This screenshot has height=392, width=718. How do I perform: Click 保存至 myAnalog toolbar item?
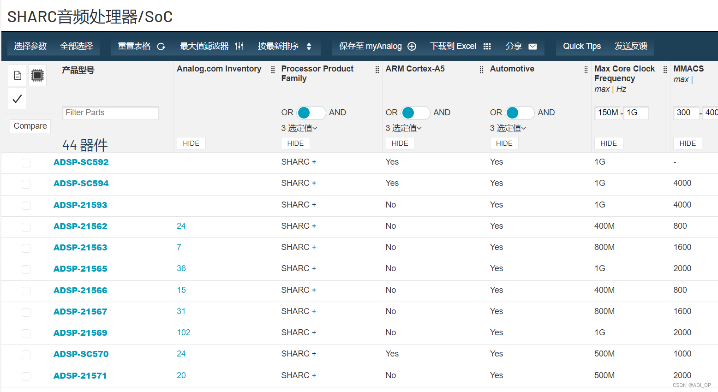coord(371,46)
